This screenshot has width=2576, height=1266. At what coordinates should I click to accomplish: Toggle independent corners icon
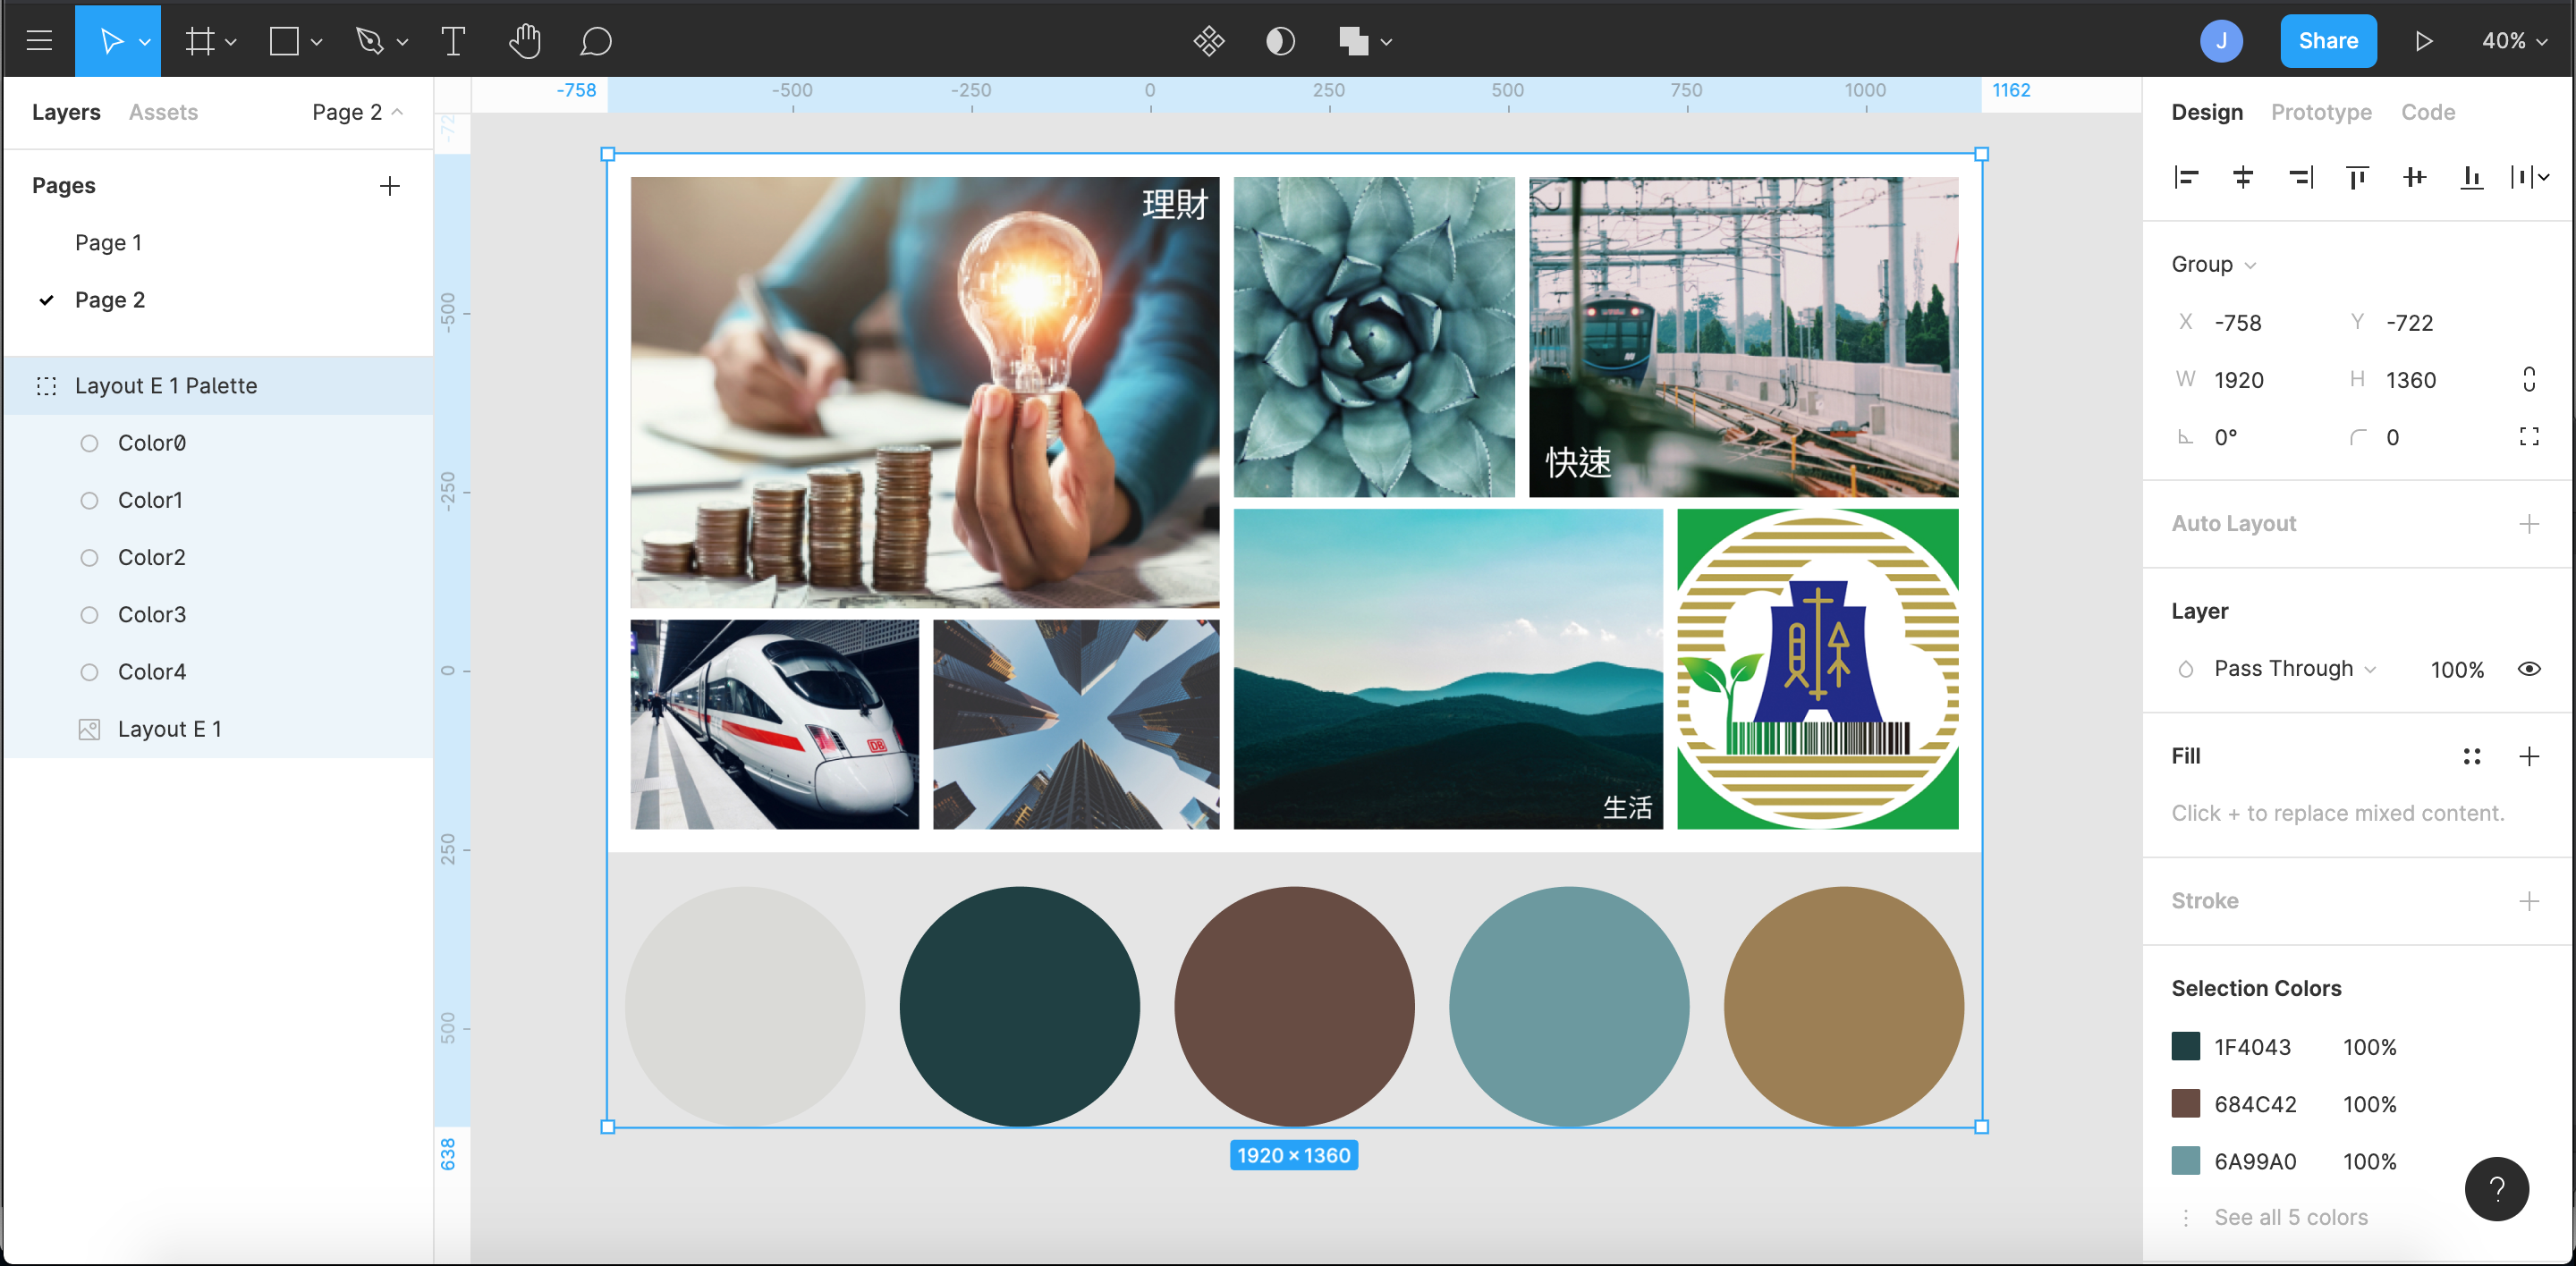2529,436
